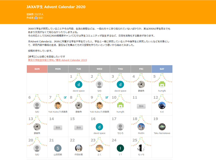Click name 山田哲嗣 under day 21

pyautogui.click(x=58, y=155)
